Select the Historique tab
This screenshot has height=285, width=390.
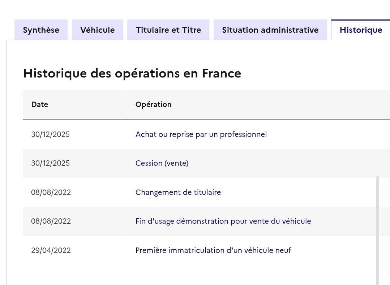click(361, 30)
